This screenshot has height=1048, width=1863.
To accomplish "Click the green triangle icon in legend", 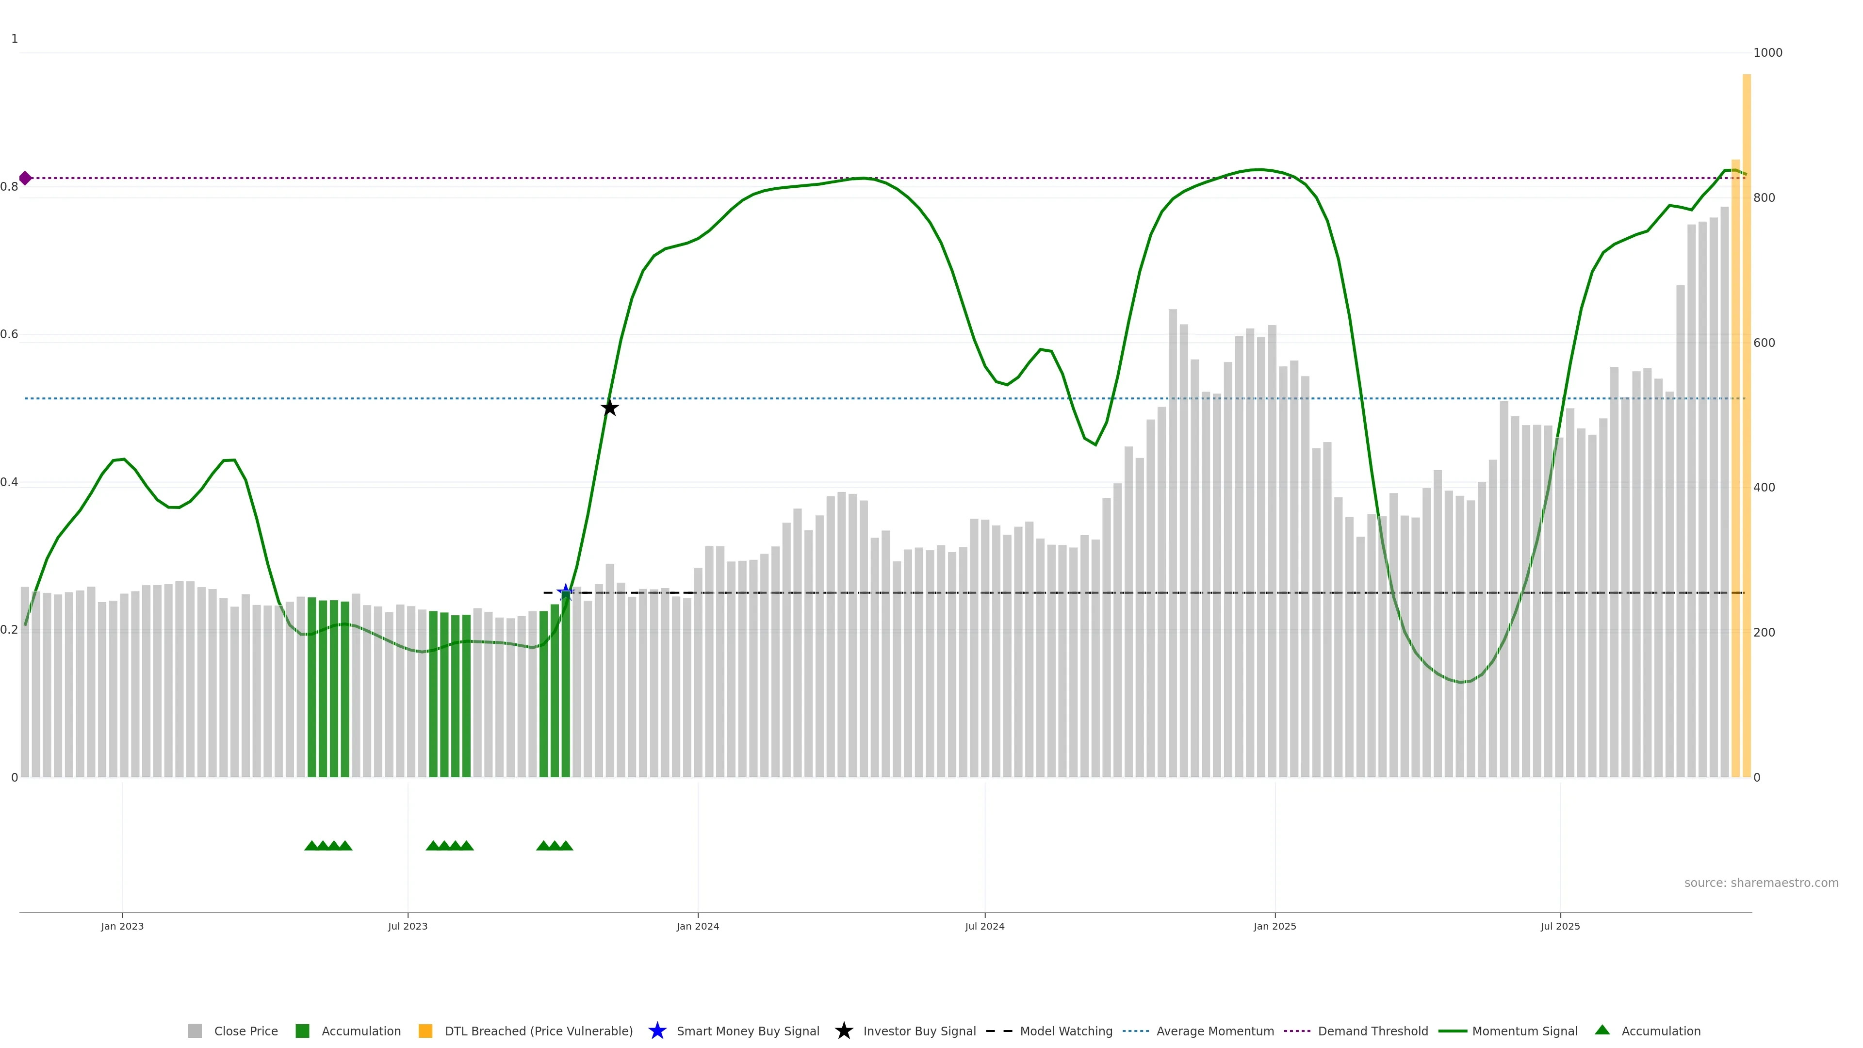I will pyautogui.click(x=1602, y=1030).
